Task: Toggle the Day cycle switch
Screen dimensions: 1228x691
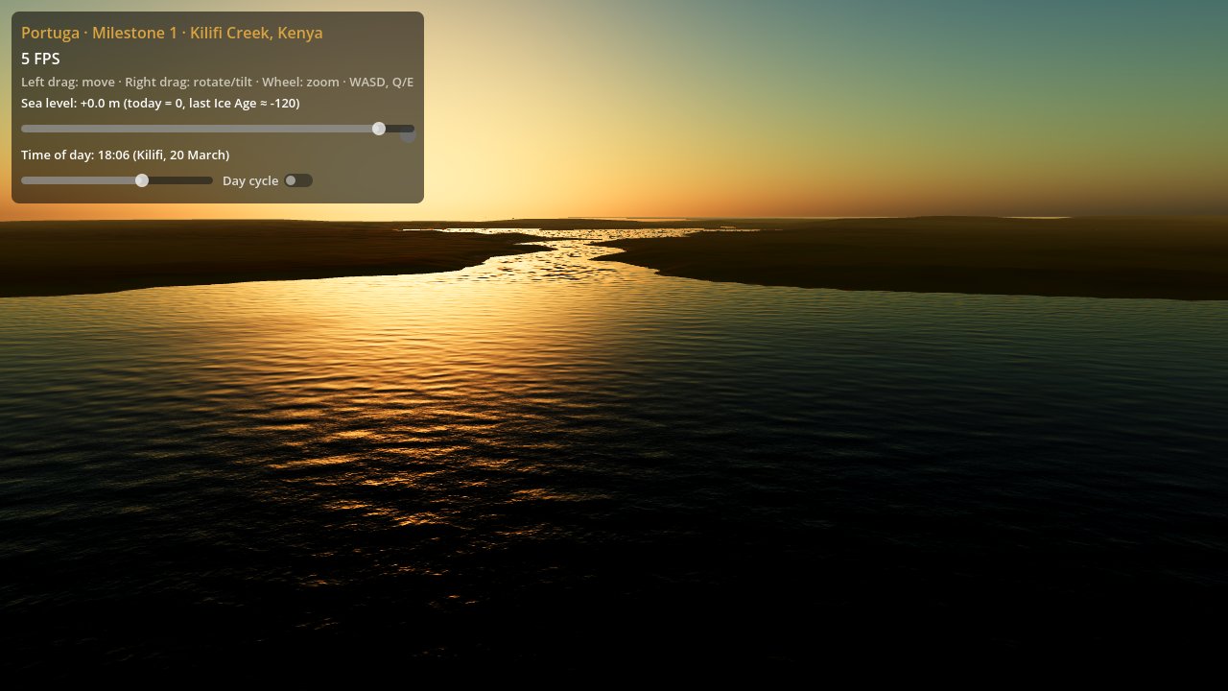Action: click(x=298, y=180)
